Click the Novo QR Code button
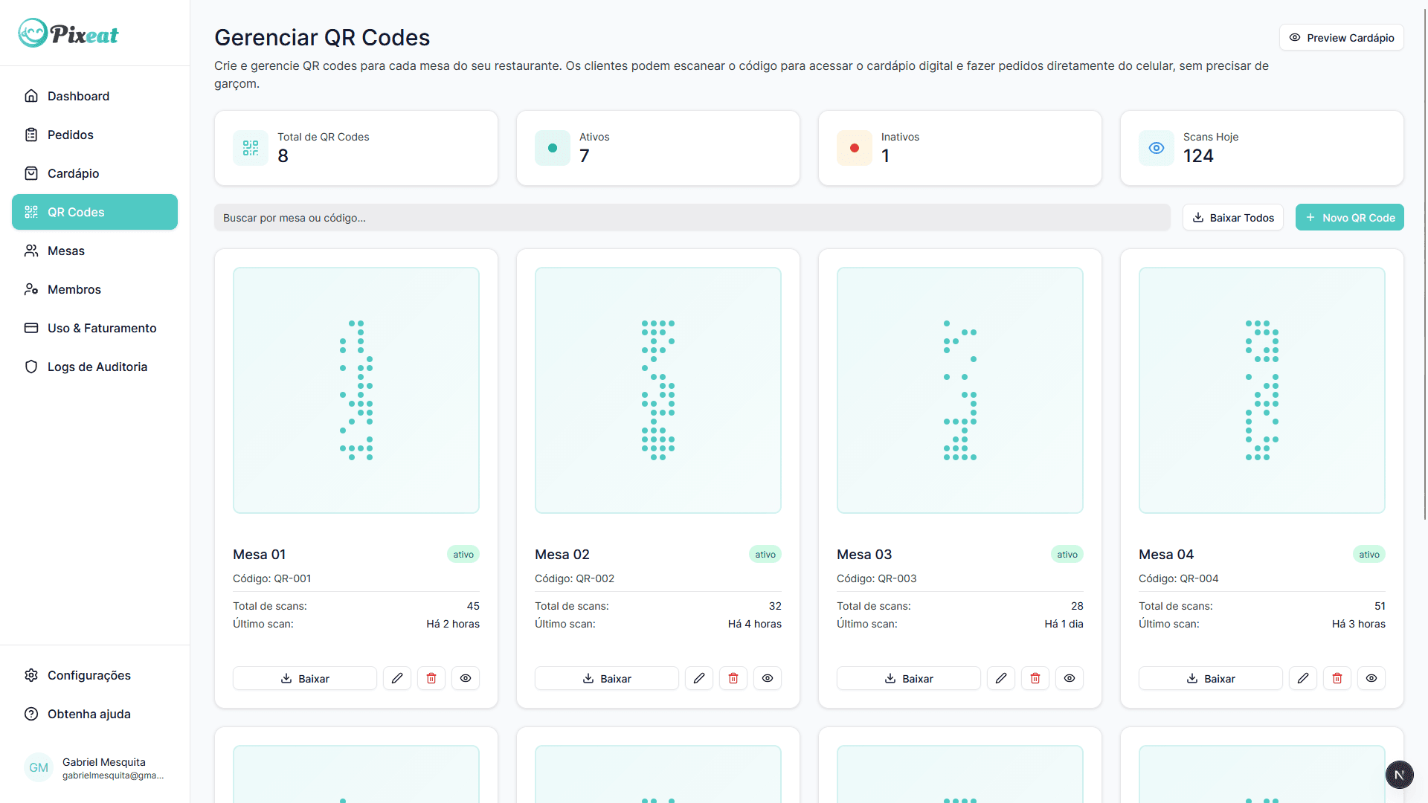Viewport: 1428px width, 803px height. [x=1349, y=217]
